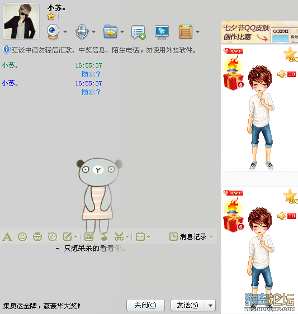Click the blue 小苏。 sender name
Image resolution: width=298 pixels, height=314 pixels.
tap(10, 83)
